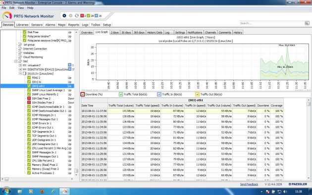Show the 2 days graph tab
Screen dimensions: 312x195
tap(114, 32)
